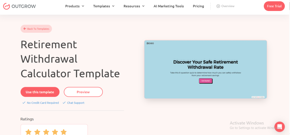Click the Outgrow logo icon

[x=7, y=6]
